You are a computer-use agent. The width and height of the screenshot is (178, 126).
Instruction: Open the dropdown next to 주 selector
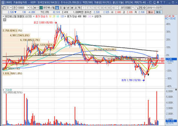click(x=11, y=8)
